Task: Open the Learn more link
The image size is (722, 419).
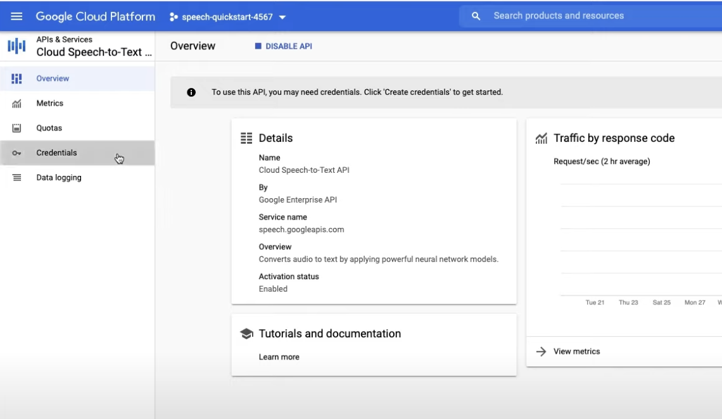Action: coord(279,356)
